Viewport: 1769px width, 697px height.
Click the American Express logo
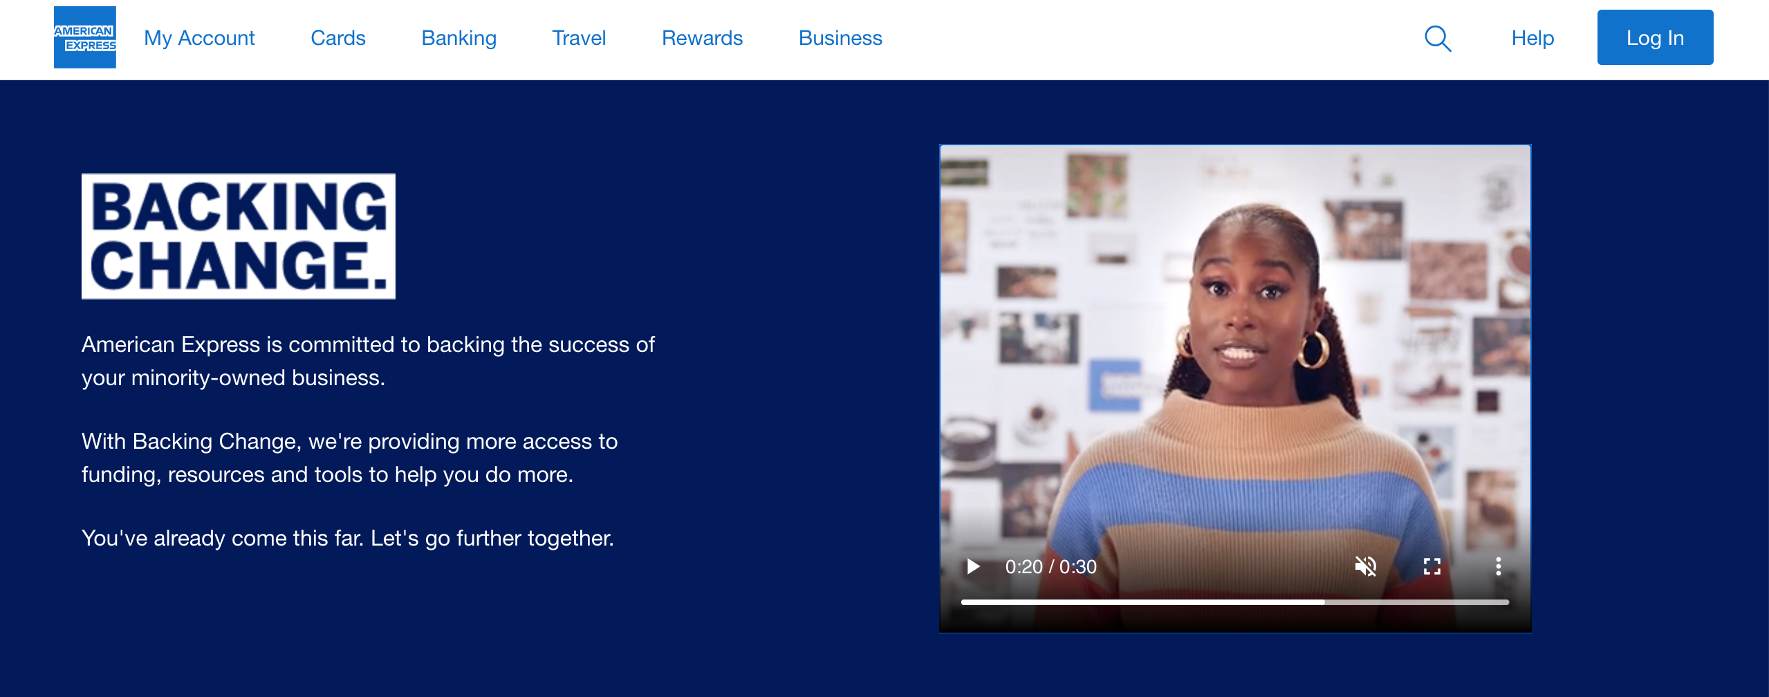tap(85, 37)
